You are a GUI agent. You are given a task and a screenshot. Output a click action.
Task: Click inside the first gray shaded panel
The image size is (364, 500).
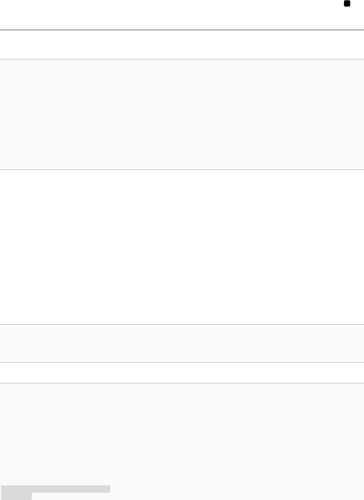click(182, 114)
